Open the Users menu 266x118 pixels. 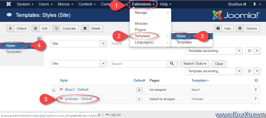click(46, 4)
